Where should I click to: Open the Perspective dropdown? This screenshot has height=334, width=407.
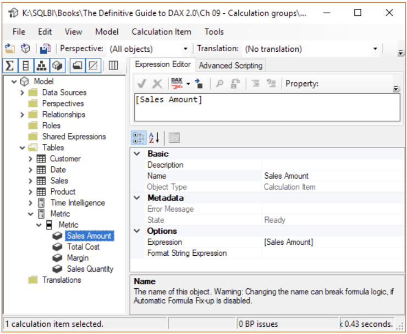185,49
